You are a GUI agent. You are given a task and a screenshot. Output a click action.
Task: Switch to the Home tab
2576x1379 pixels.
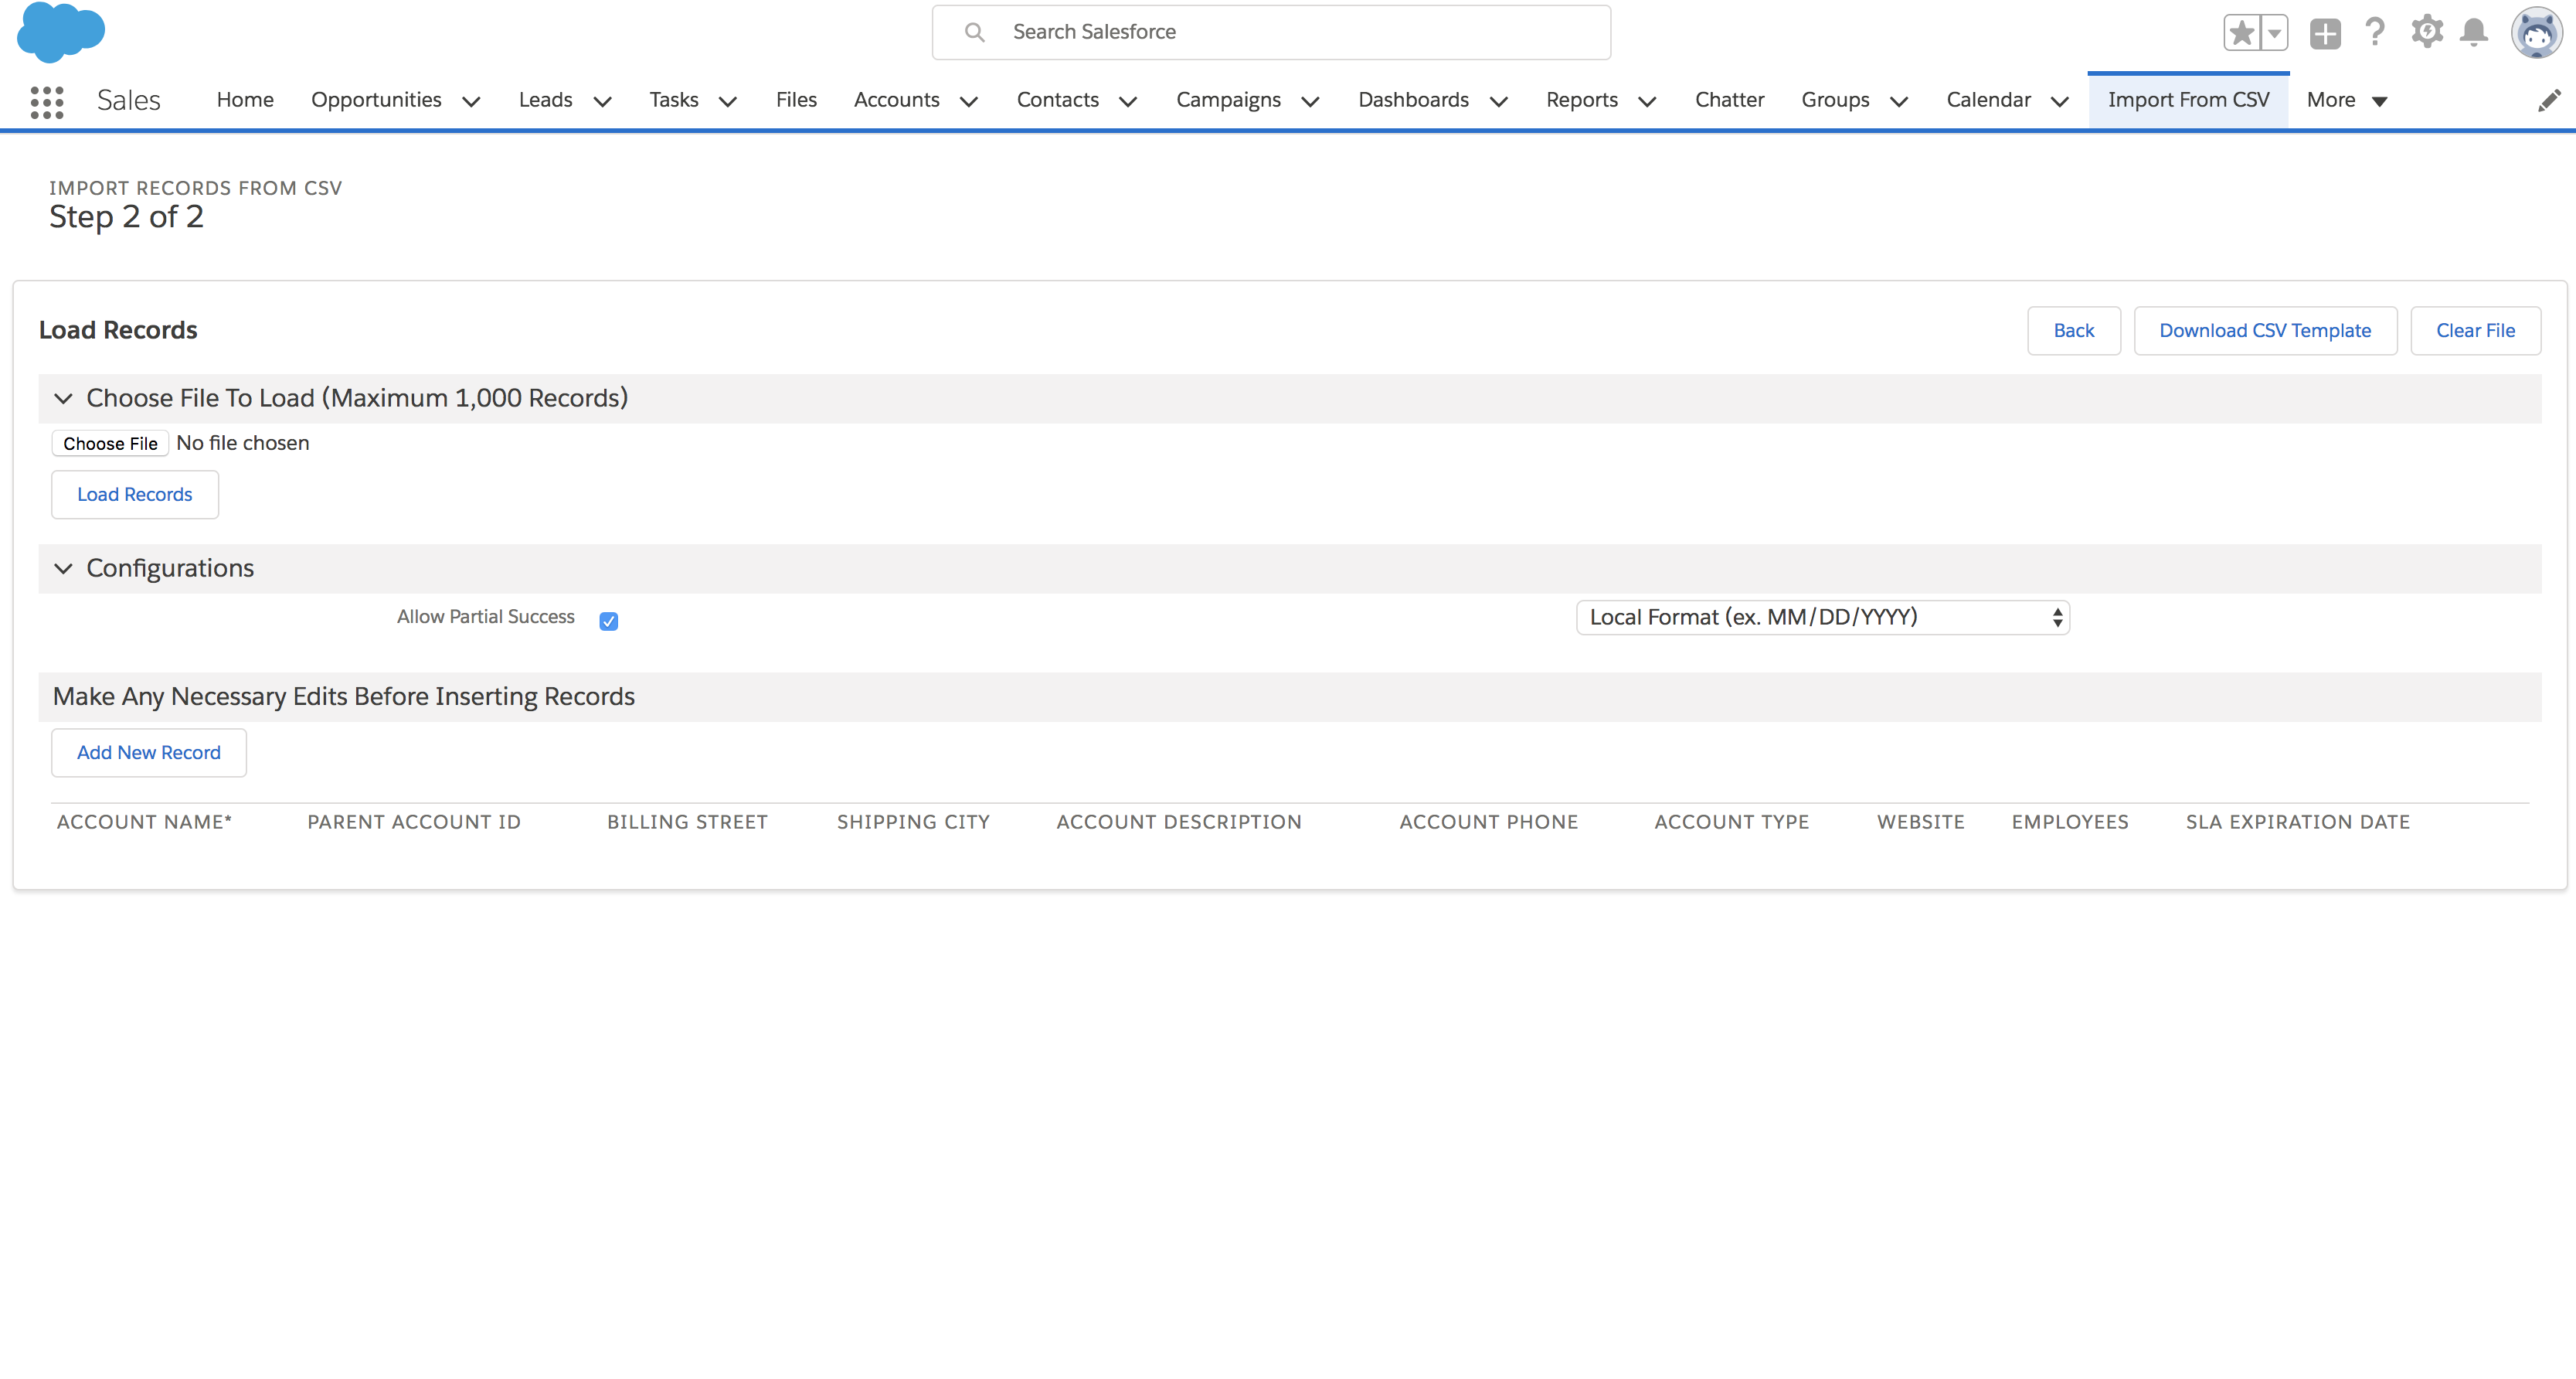click(x=245, y=100)
